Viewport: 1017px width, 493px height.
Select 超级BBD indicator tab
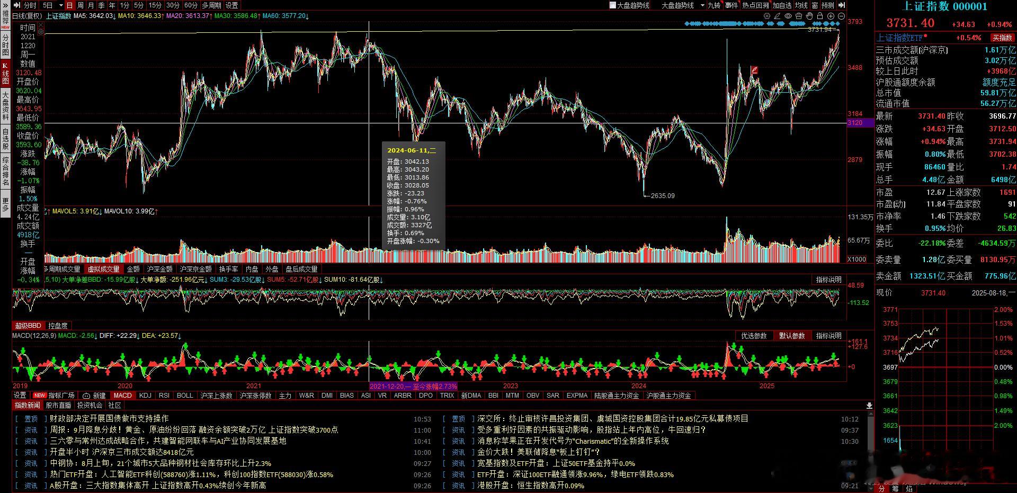point(28,326)
